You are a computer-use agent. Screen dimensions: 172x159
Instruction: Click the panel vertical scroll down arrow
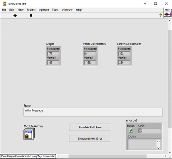(x=170, y=152)
